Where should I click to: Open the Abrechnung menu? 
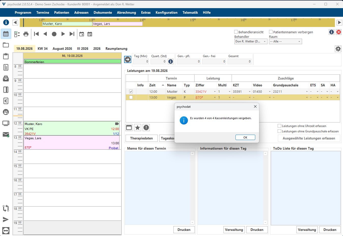point(126,12)
